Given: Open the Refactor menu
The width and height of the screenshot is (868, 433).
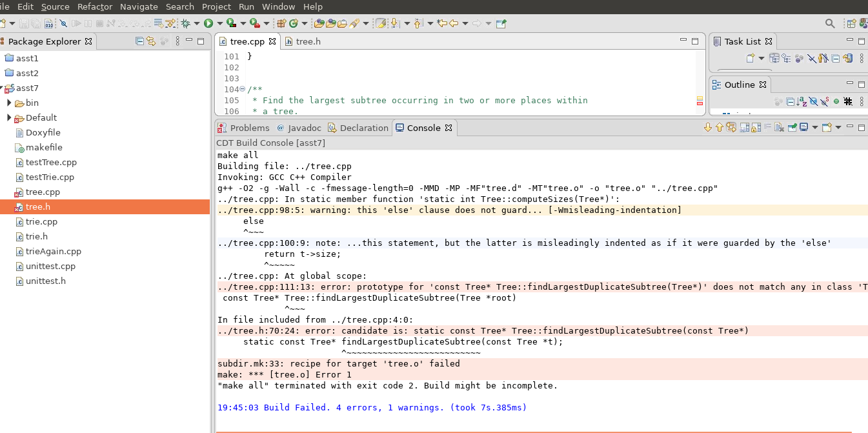Looking at the screenshot, I should [95, 6].
